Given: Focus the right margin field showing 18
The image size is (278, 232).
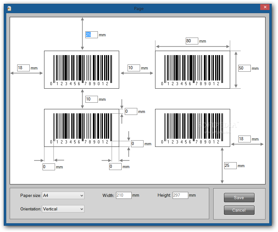Looking at the screenshot, I should point(245,139).
